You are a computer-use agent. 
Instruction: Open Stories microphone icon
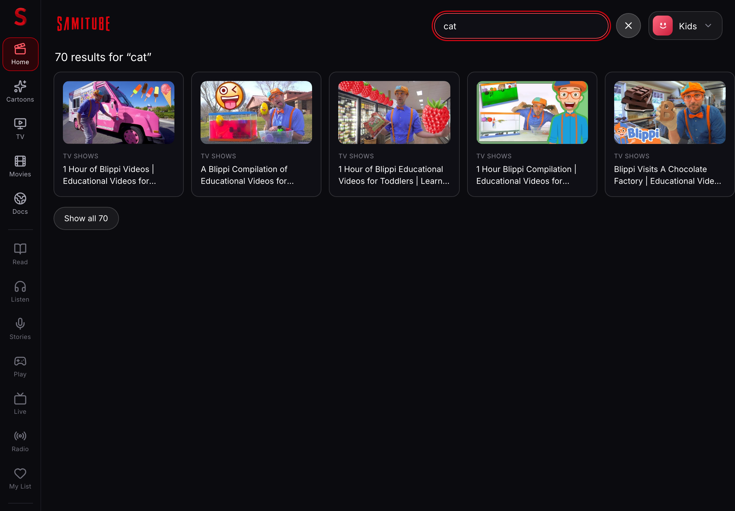20,324
